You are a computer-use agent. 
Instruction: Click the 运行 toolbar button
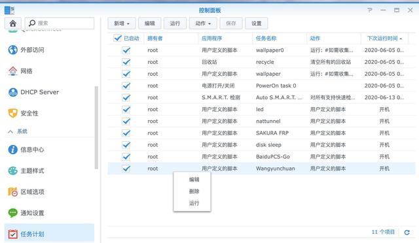[x=175, y=24]
